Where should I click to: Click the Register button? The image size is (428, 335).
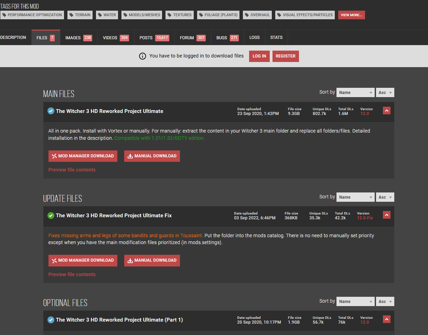(x=286, y=56)
